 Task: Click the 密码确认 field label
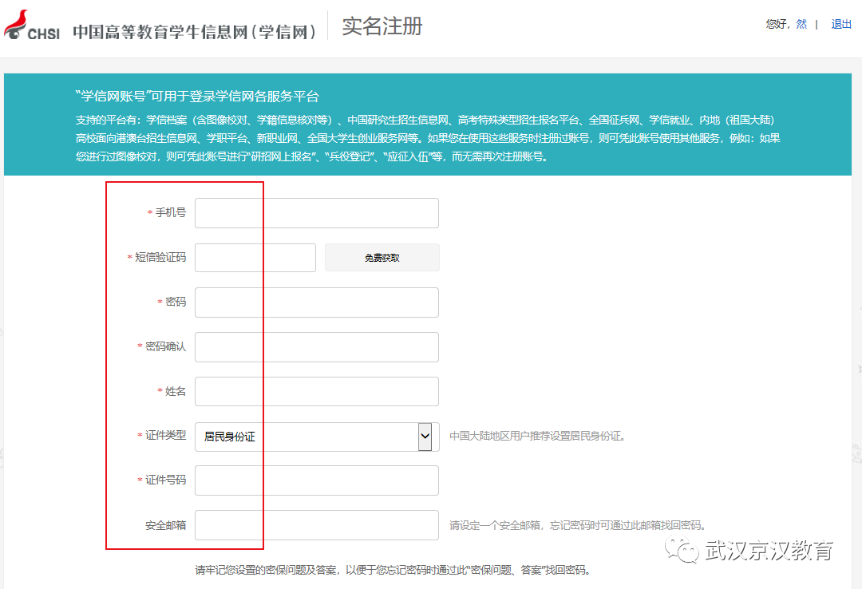(x=165, y=346)
